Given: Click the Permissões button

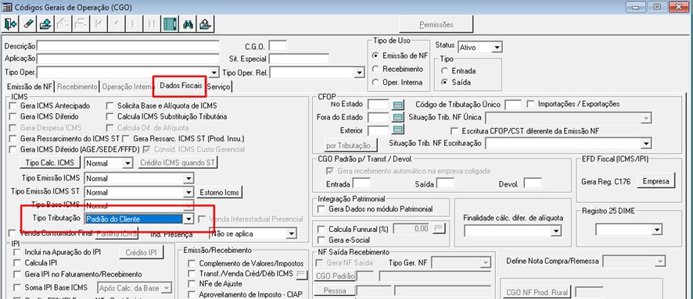Looking at the screenshot, I should [436, 24].
